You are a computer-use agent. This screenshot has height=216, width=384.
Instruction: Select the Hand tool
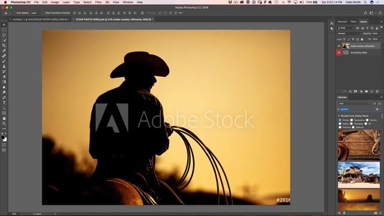[4, 118]
